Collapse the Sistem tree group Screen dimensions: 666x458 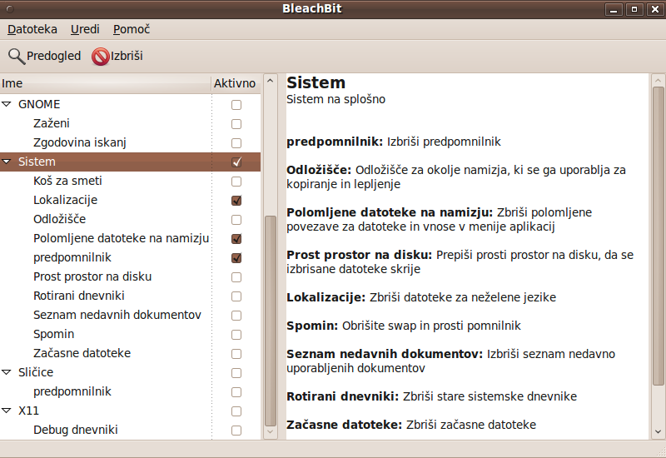click(x=7, y=162)
